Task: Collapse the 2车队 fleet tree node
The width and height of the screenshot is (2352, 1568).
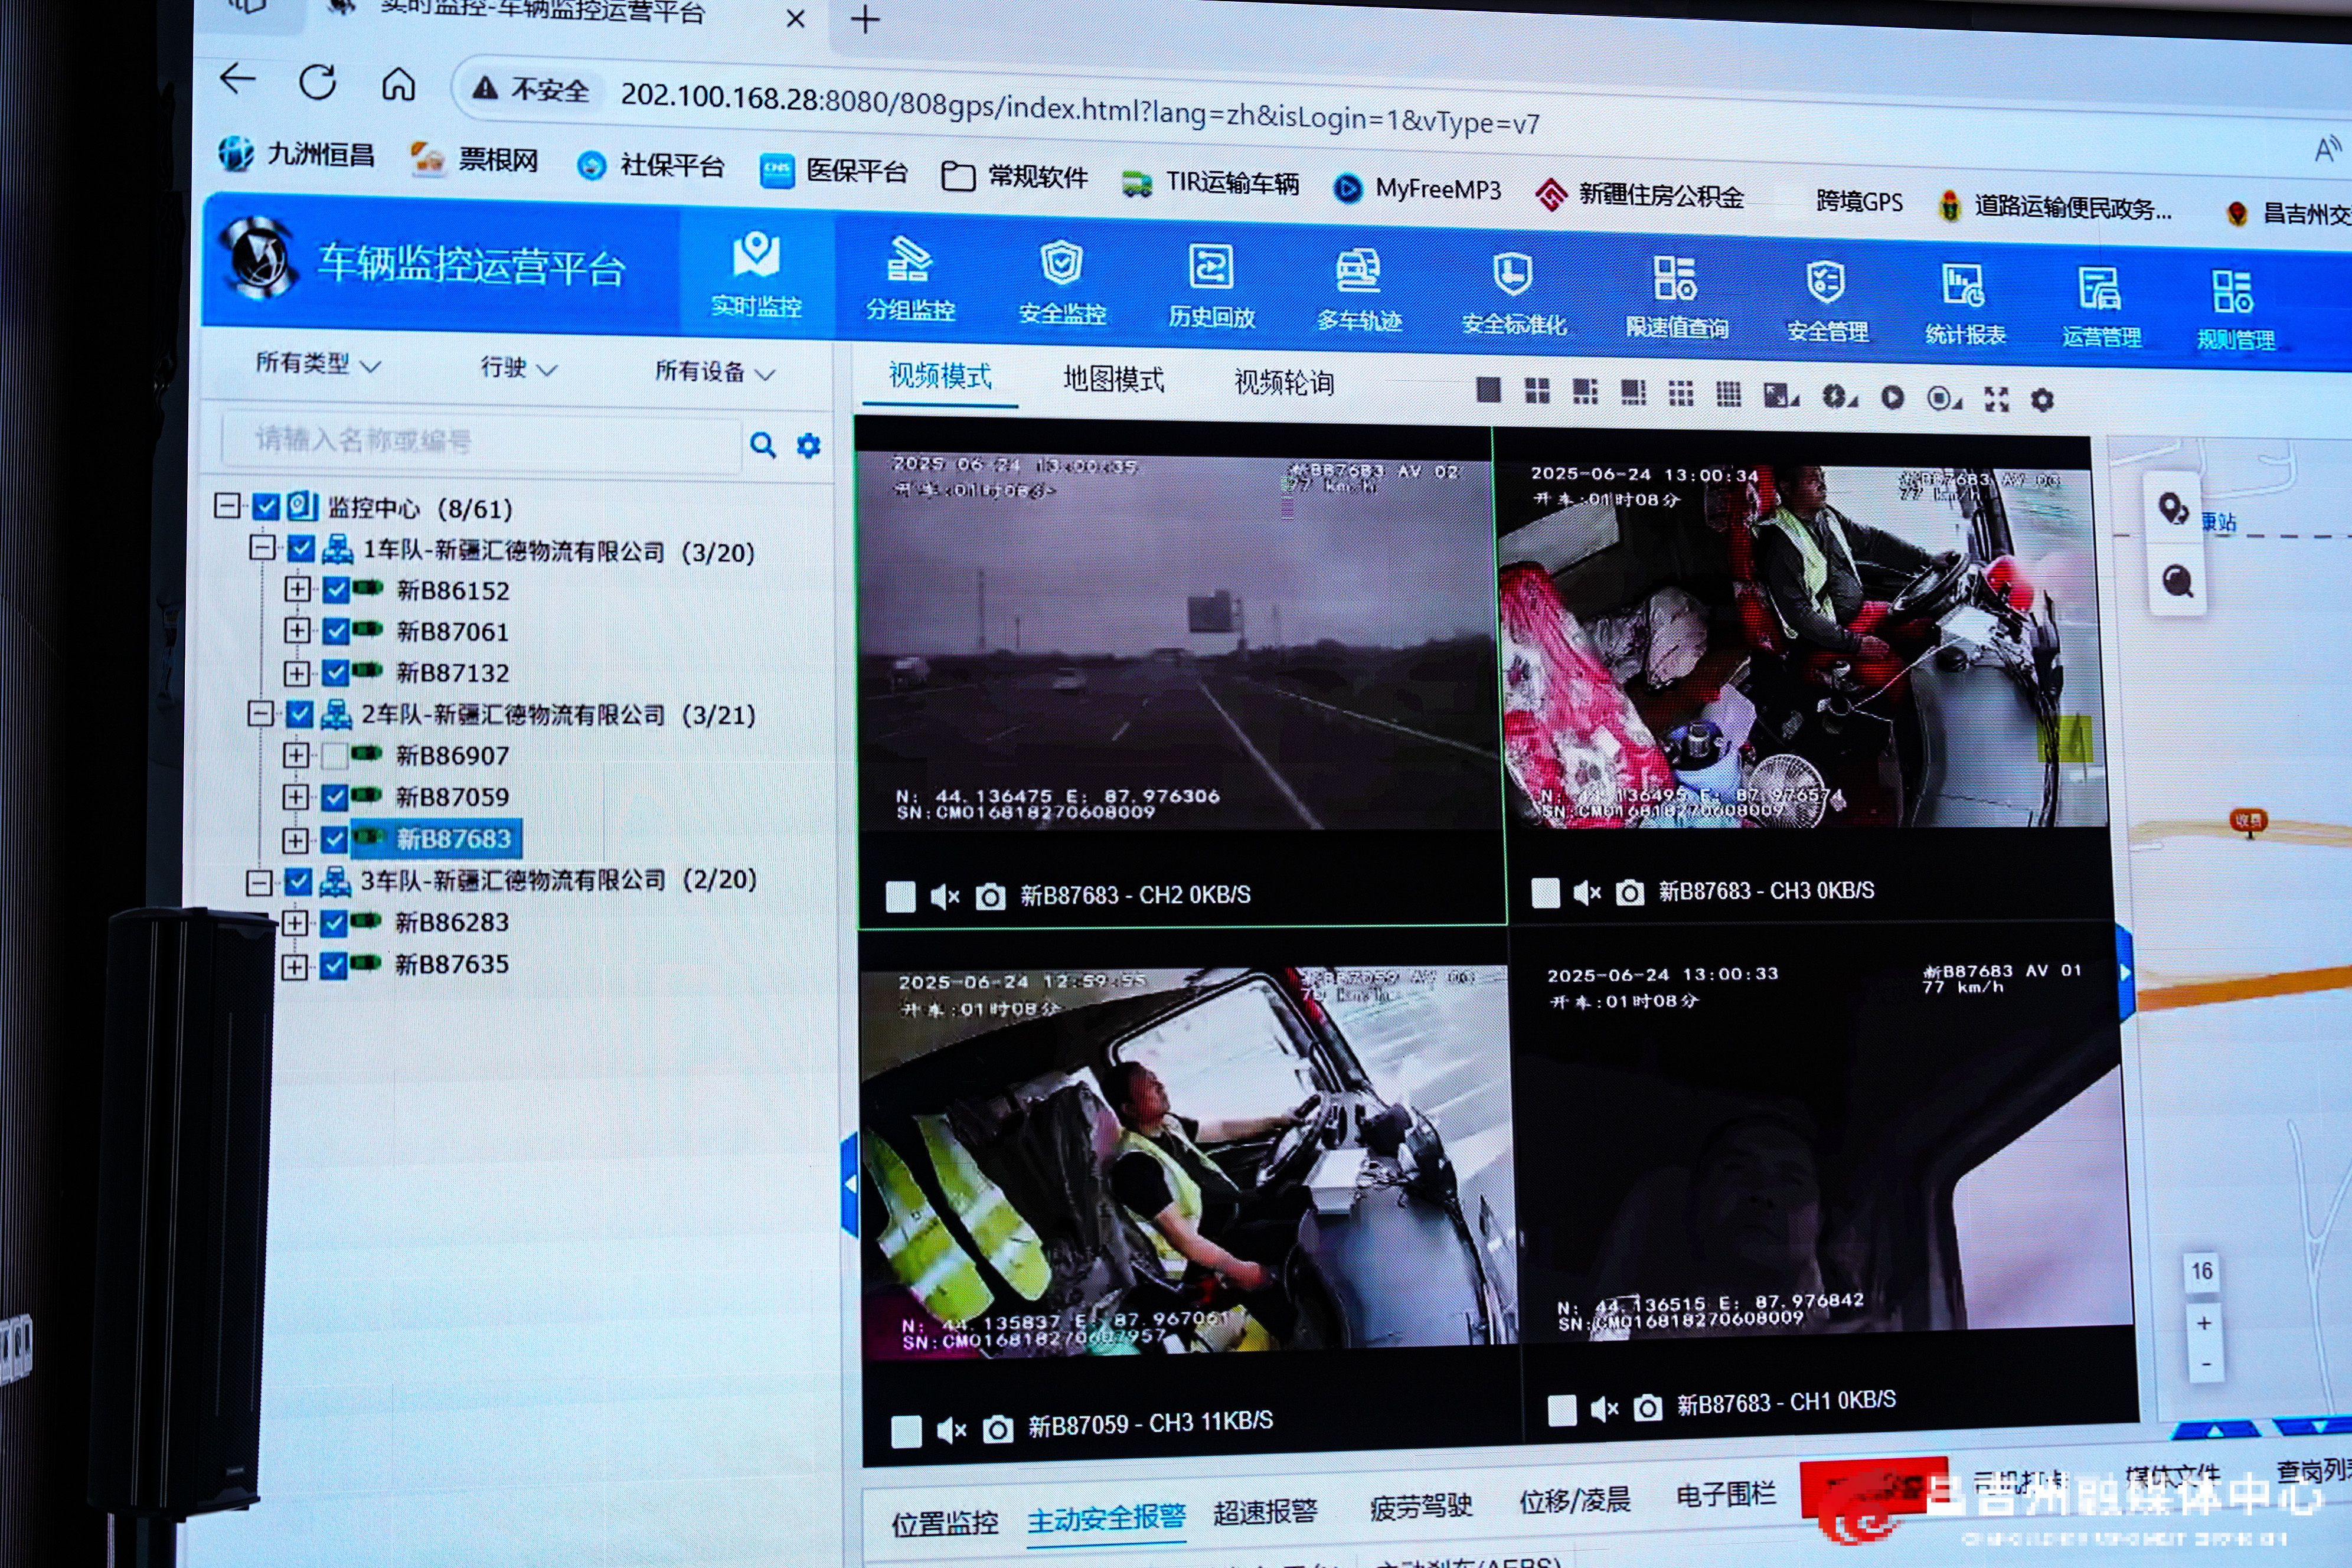Action: pos(260,713)
